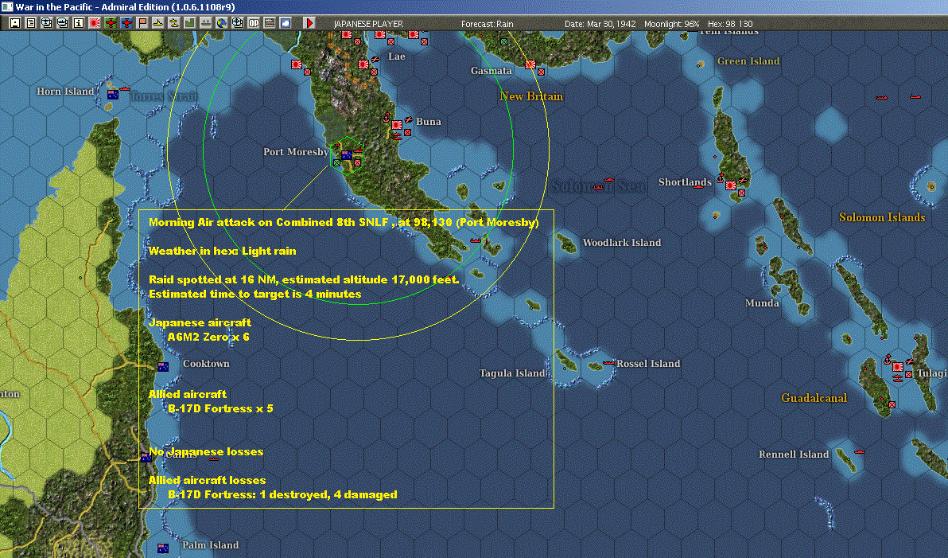Click the crosshair target toolbar icon
This screenshot has height=558, width=948.
(x=238, y=23)
